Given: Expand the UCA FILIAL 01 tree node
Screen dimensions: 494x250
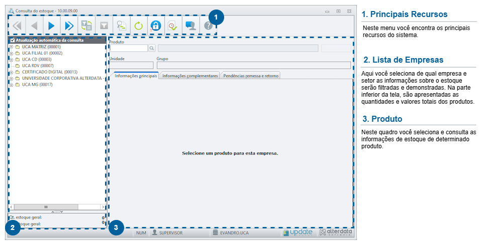Looking at the screenshot, I should [x=11, y=54].
